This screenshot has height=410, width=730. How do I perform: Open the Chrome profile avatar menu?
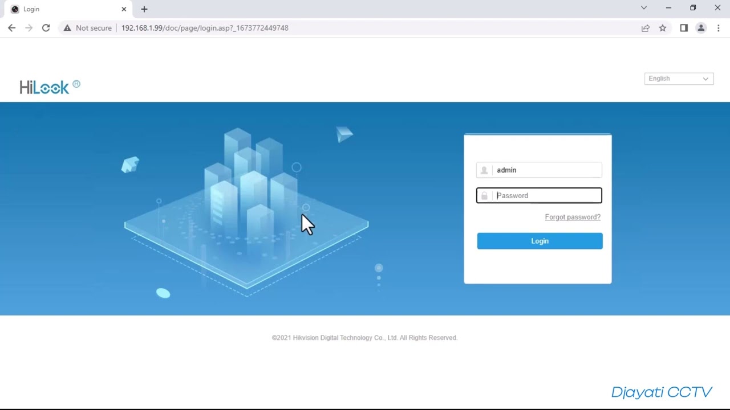[701, 28]
